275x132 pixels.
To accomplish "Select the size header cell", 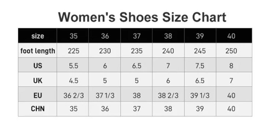I will click(37, 36).
